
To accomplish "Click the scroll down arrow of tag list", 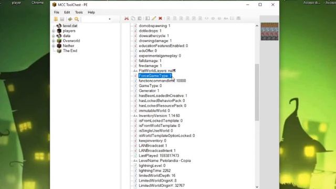I will coord(257,187).
